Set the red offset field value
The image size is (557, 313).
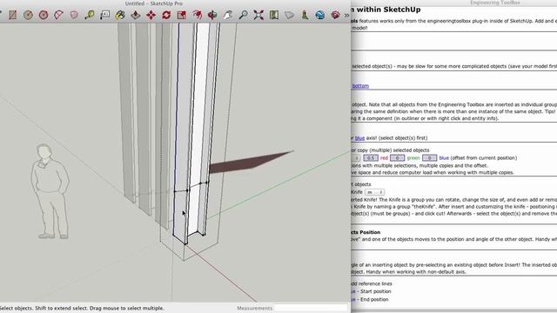click(371, 158)
